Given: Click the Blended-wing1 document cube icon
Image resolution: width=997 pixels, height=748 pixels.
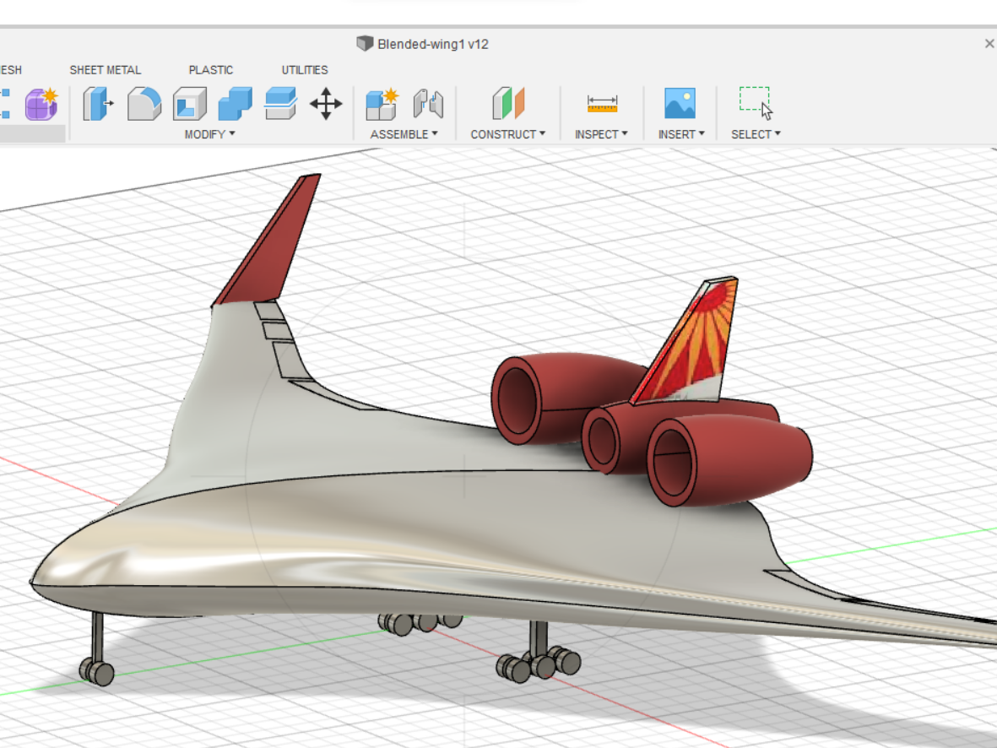Looking at the screenshot, I should click(x=365, y=43).
